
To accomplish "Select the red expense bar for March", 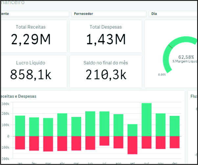I will (48, 144).
